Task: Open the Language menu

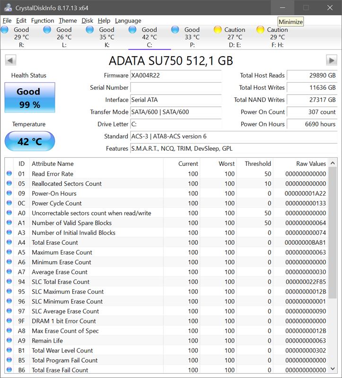Action: coord(128,21)
